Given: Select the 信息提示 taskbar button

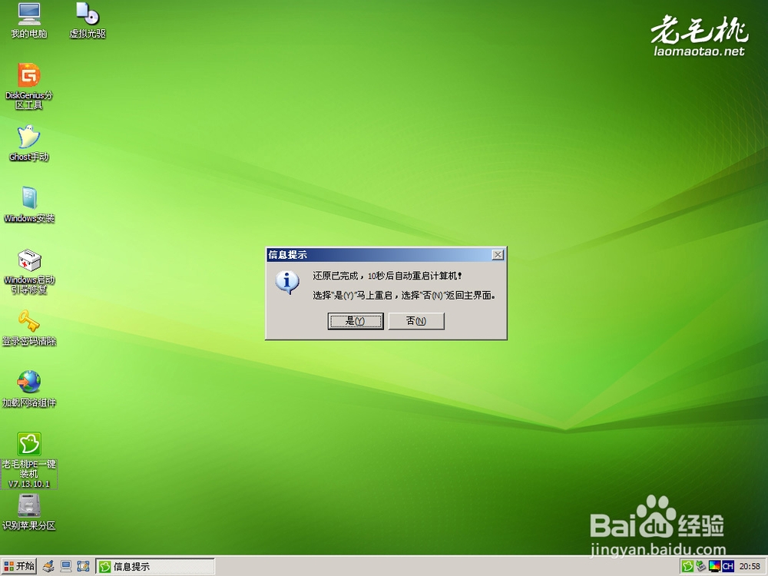Looking at the screenshot, I should coord(155,567).
